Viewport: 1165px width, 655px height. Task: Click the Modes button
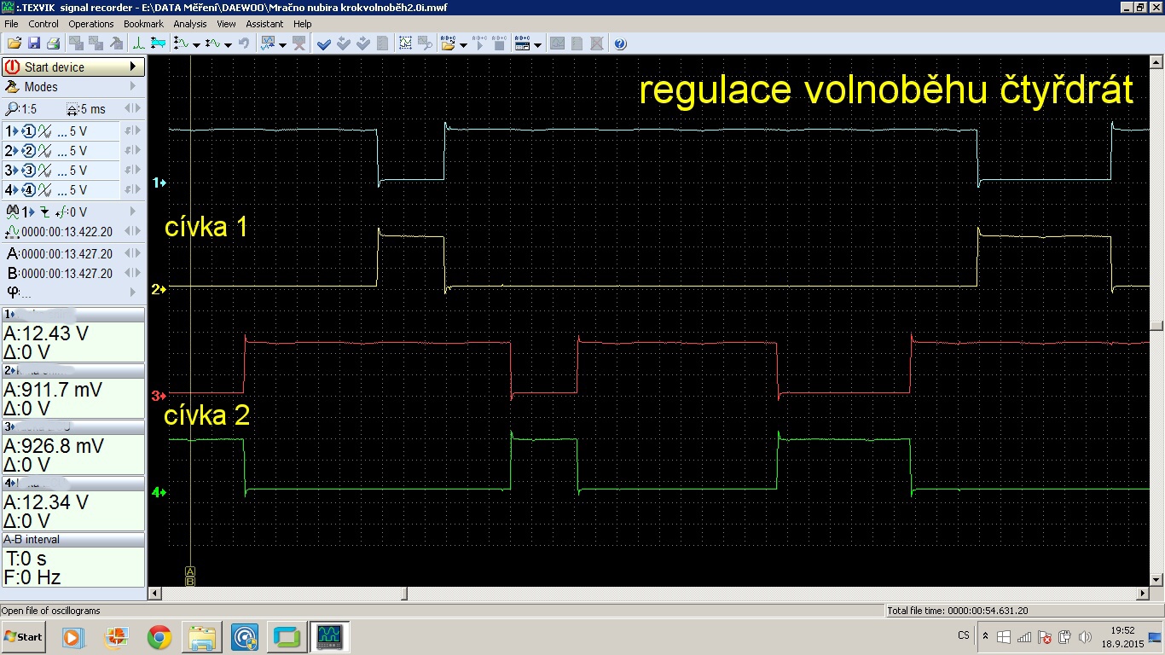point(72,86)
